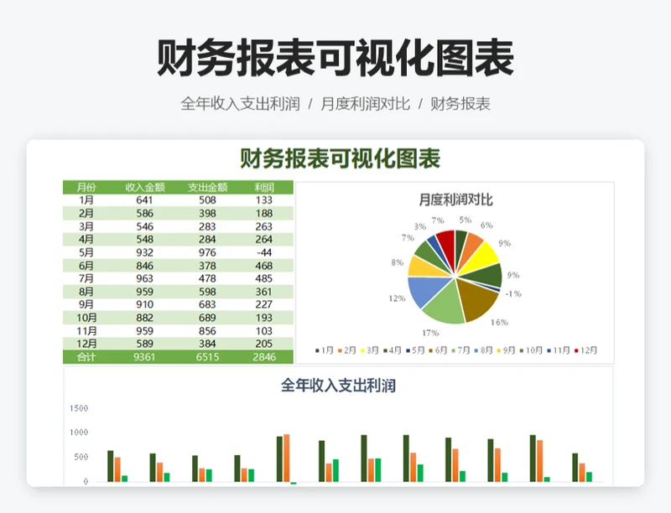Click the 合计 total row label
The width and height of the screenshot is (671, 513).
86,357
